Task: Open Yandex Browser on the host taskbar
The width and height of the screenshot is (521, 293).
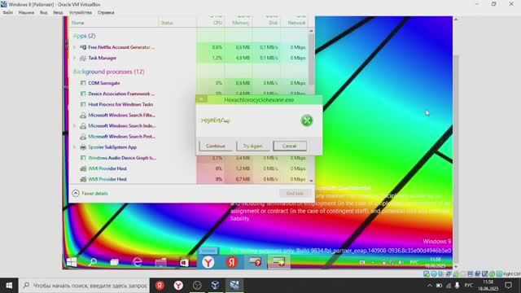Action: (178, 286)
